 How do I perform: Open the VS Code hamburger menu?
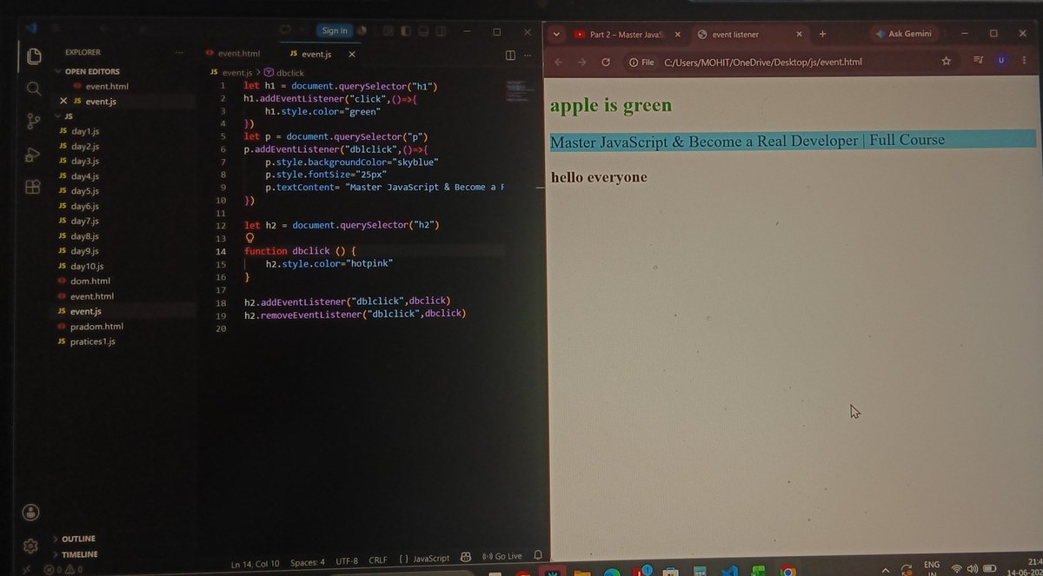click(56, 29)
